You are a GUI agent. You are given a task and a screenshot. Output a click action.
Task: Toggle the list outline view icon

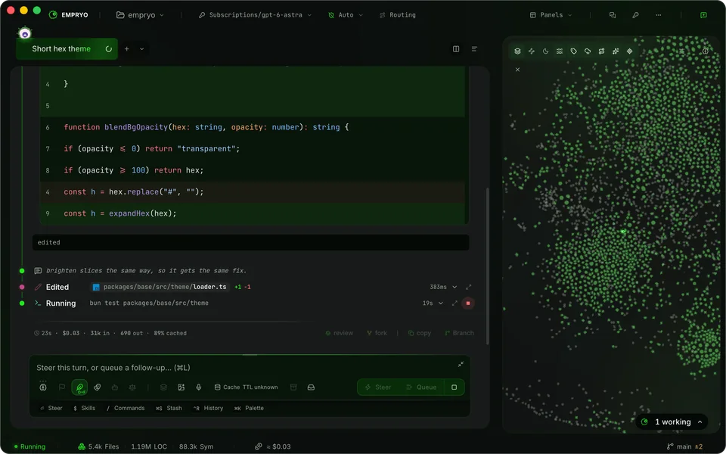474,48
